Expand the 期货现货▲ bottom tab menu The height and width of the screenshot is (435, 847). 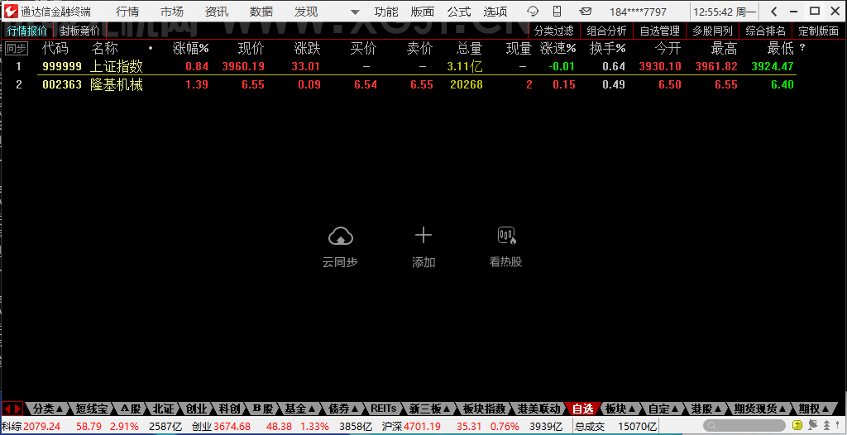point(758,409)
